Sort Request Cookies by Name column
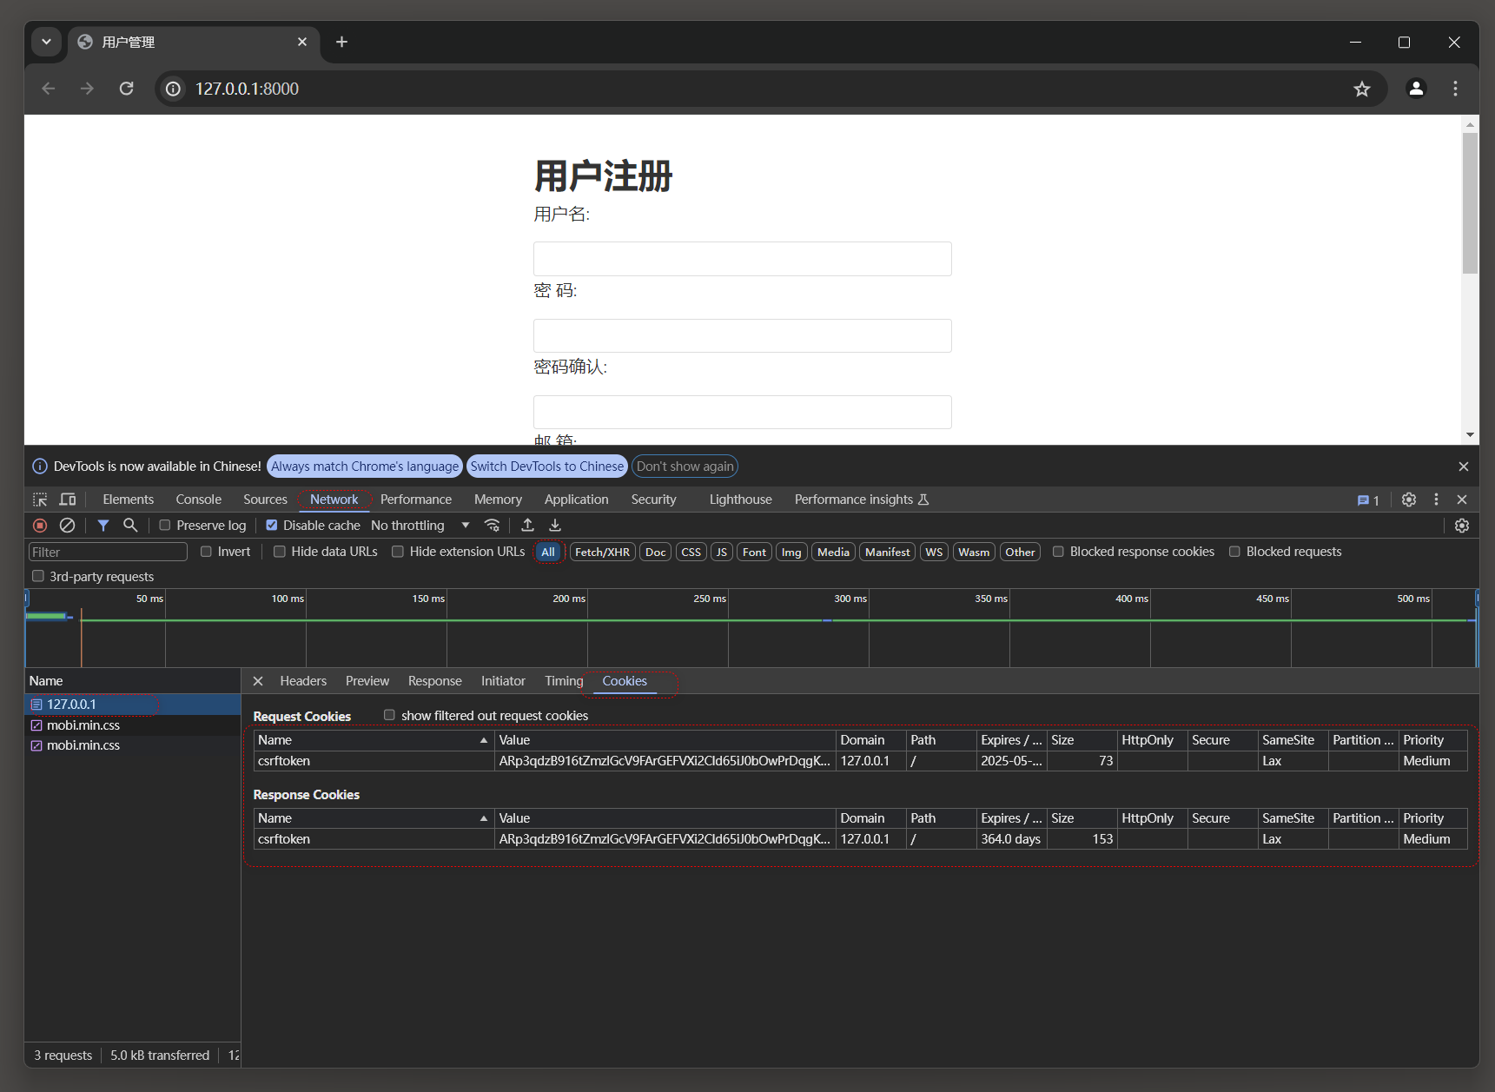1495x1092 pixels. (374, 740)
